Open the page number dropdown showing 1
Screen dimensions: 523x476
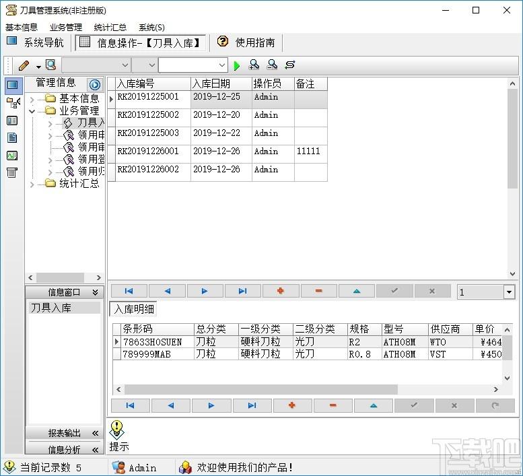pyautogui.click(x=509, y=292)
